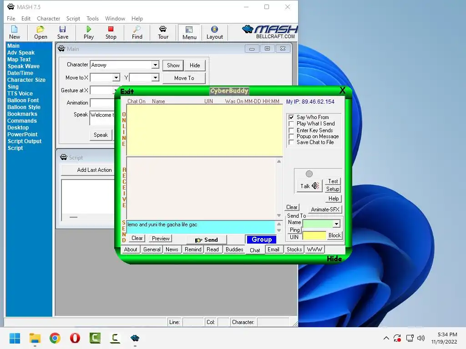Open the Find toolbar tool
Image resolution: width=466 pixels, height=349 pixels.
point(137,32)
